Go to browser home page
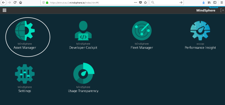Screen dimensions: 225x105 click(21, 3)
